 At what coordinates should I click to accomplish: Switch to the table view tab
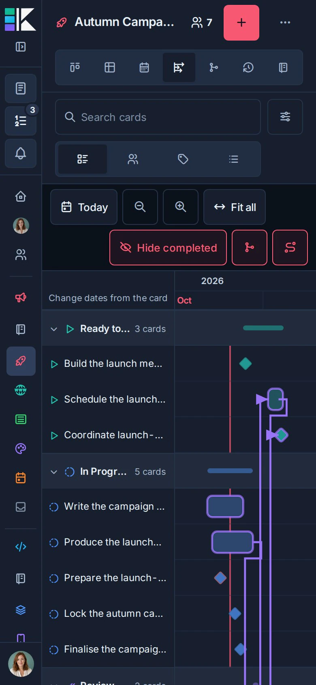tap(110, 67)
